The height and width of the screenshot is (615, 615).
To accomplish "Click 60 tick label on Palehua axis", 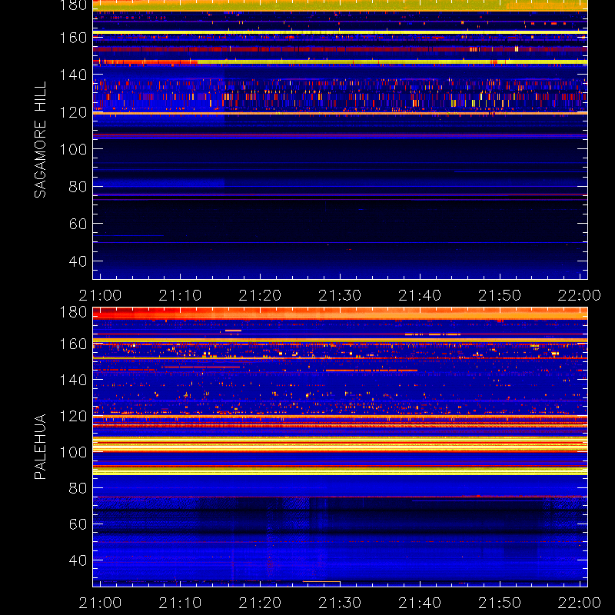I will 78,524.
